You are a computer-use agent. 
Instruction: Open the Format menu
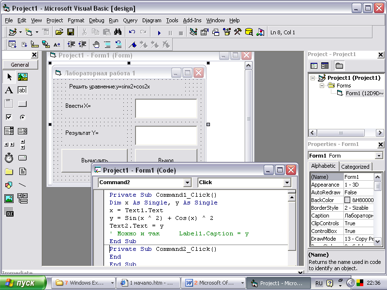click(x=76, y=20)
